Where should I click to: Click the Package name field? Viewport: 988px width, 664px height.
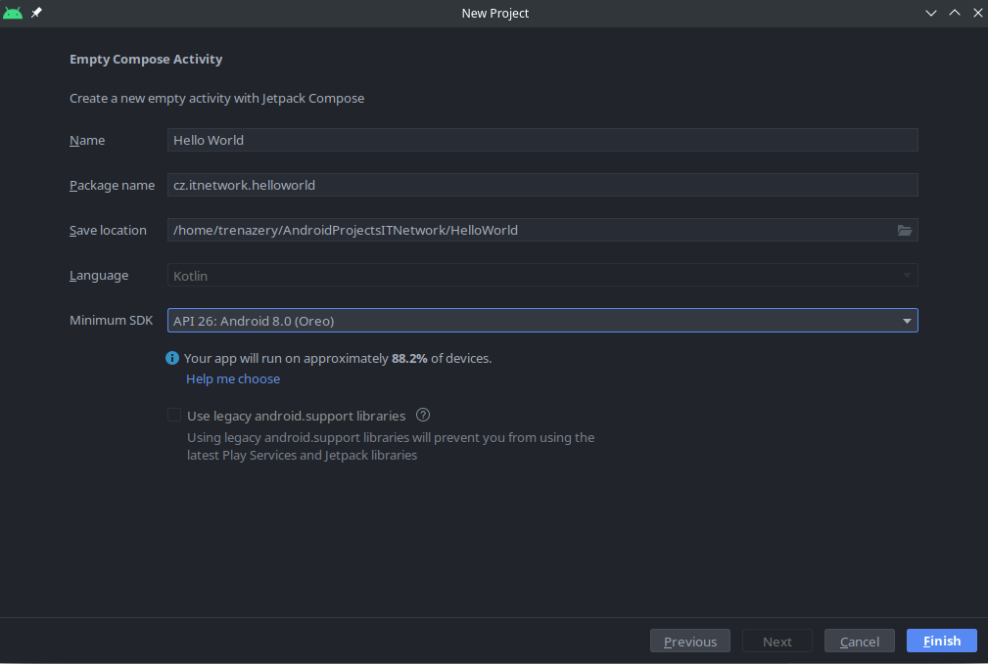(x=541, y=185)
